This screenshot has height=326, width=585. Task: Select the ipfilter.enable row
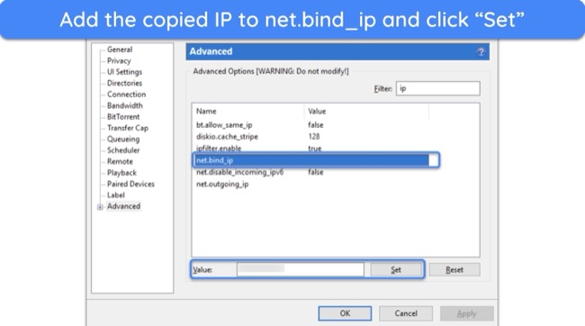(310, 149)
